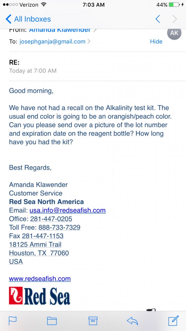Tap fax number 281-447-1153
Screen dimensions: 186x331
(43, 236)
